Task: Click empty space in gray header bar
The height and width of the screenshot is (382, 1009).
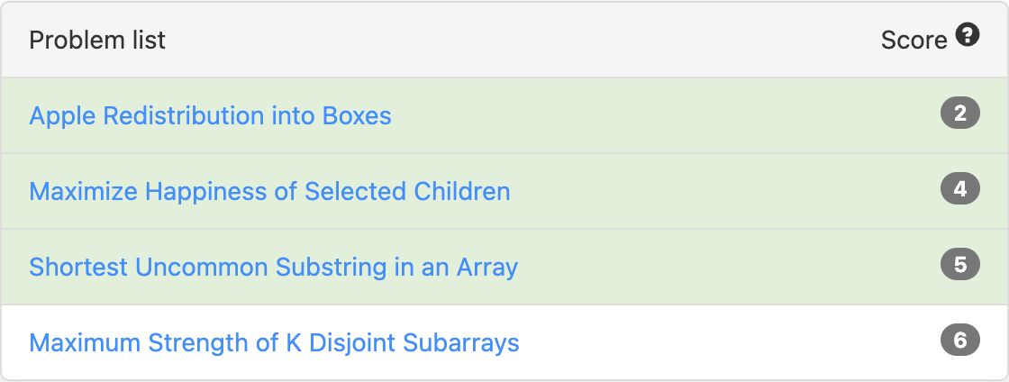Action: [x=514, y=40]
